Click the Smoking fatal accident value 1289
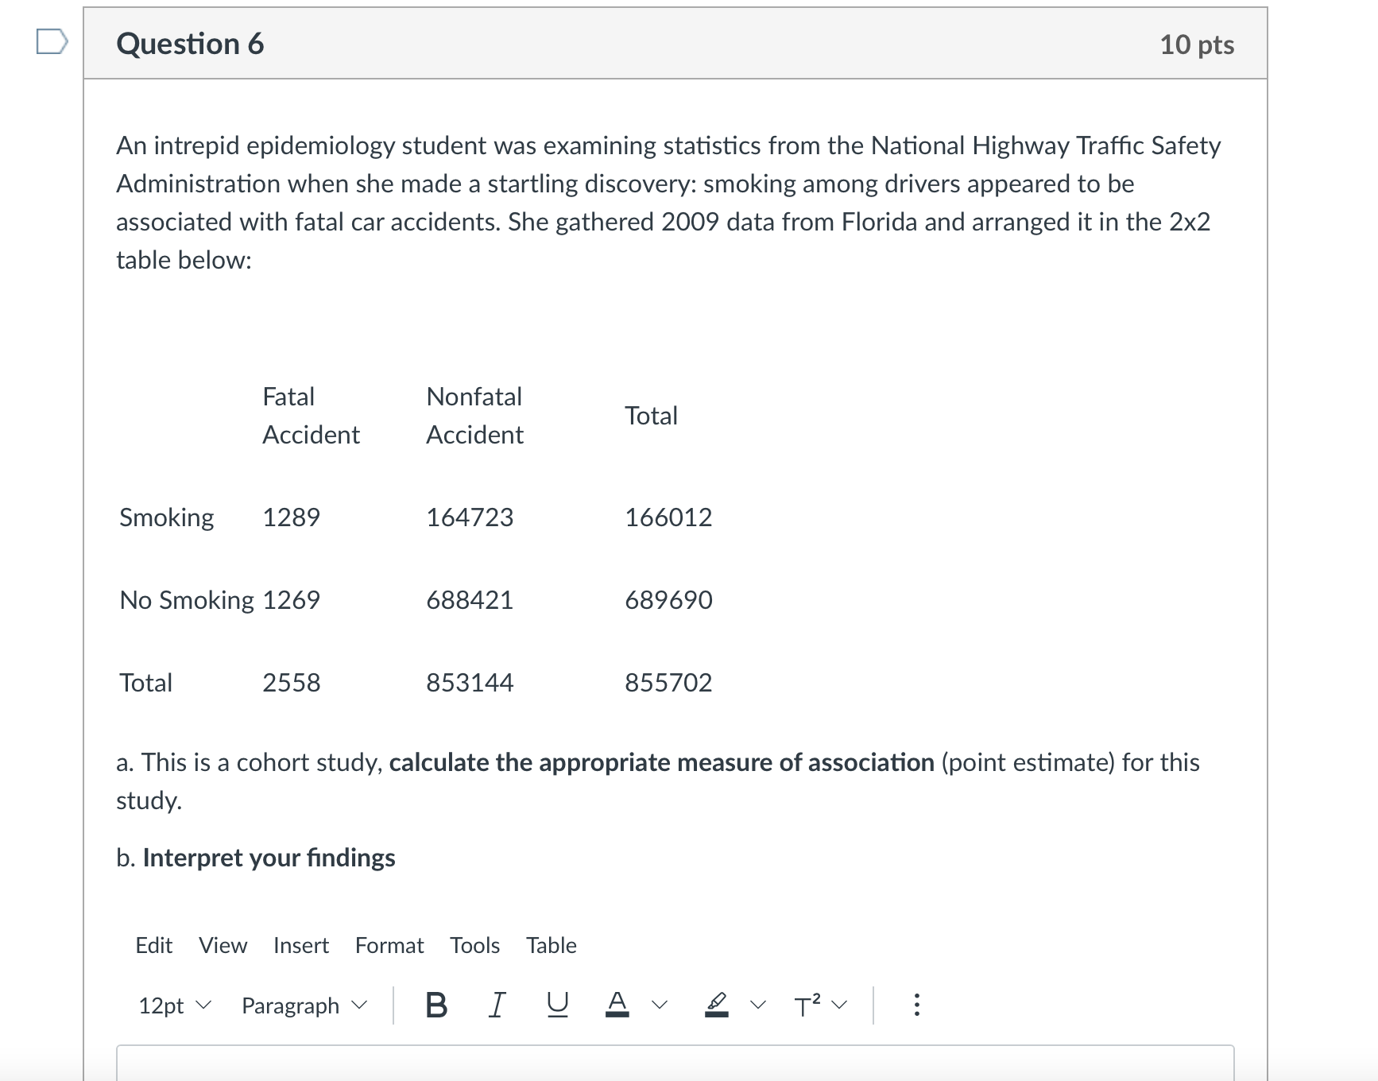Viewport: 1378px width, 1081px height. click(291, 517)
